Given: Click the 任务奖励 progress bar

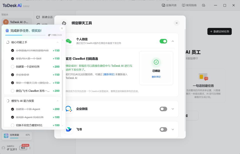Looking at the screenshot, I should coord(20,138).
